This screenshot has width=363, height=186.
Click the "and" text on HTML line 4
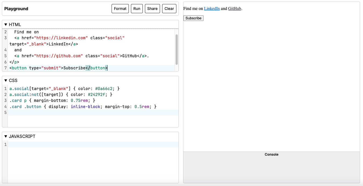(18, 50)
